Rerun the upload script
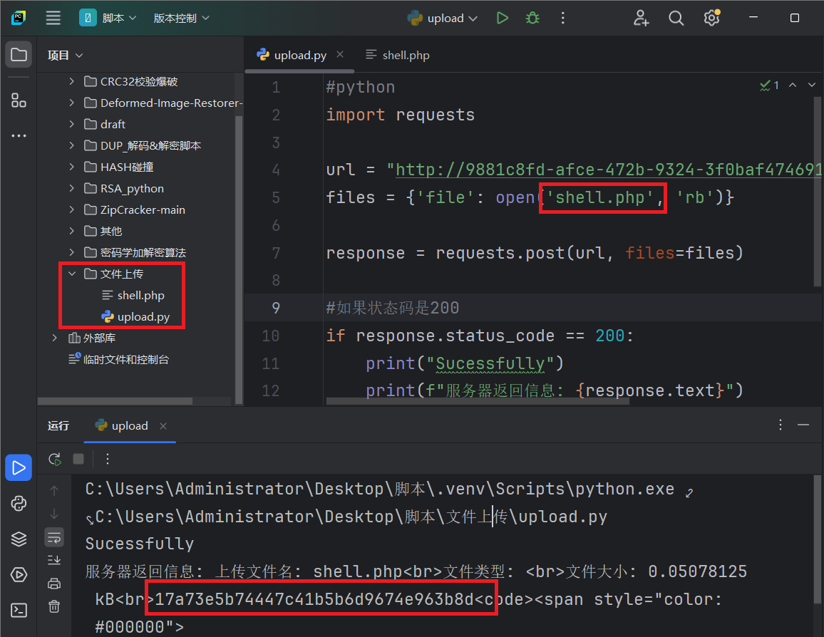This screenshot has width=824, height=637. coord(55,459)
